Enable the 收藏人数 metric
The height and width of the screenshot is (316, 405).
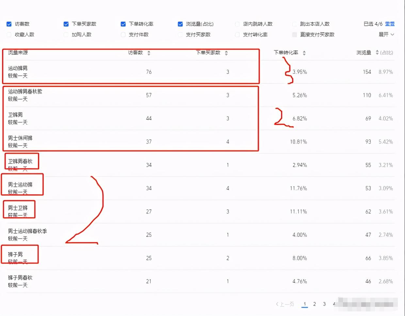pyautogui.click(x=9, y=35)
